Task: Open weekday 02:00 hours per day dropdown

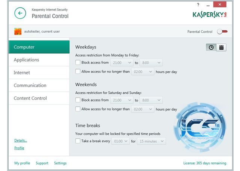Action: click(142, 72)
